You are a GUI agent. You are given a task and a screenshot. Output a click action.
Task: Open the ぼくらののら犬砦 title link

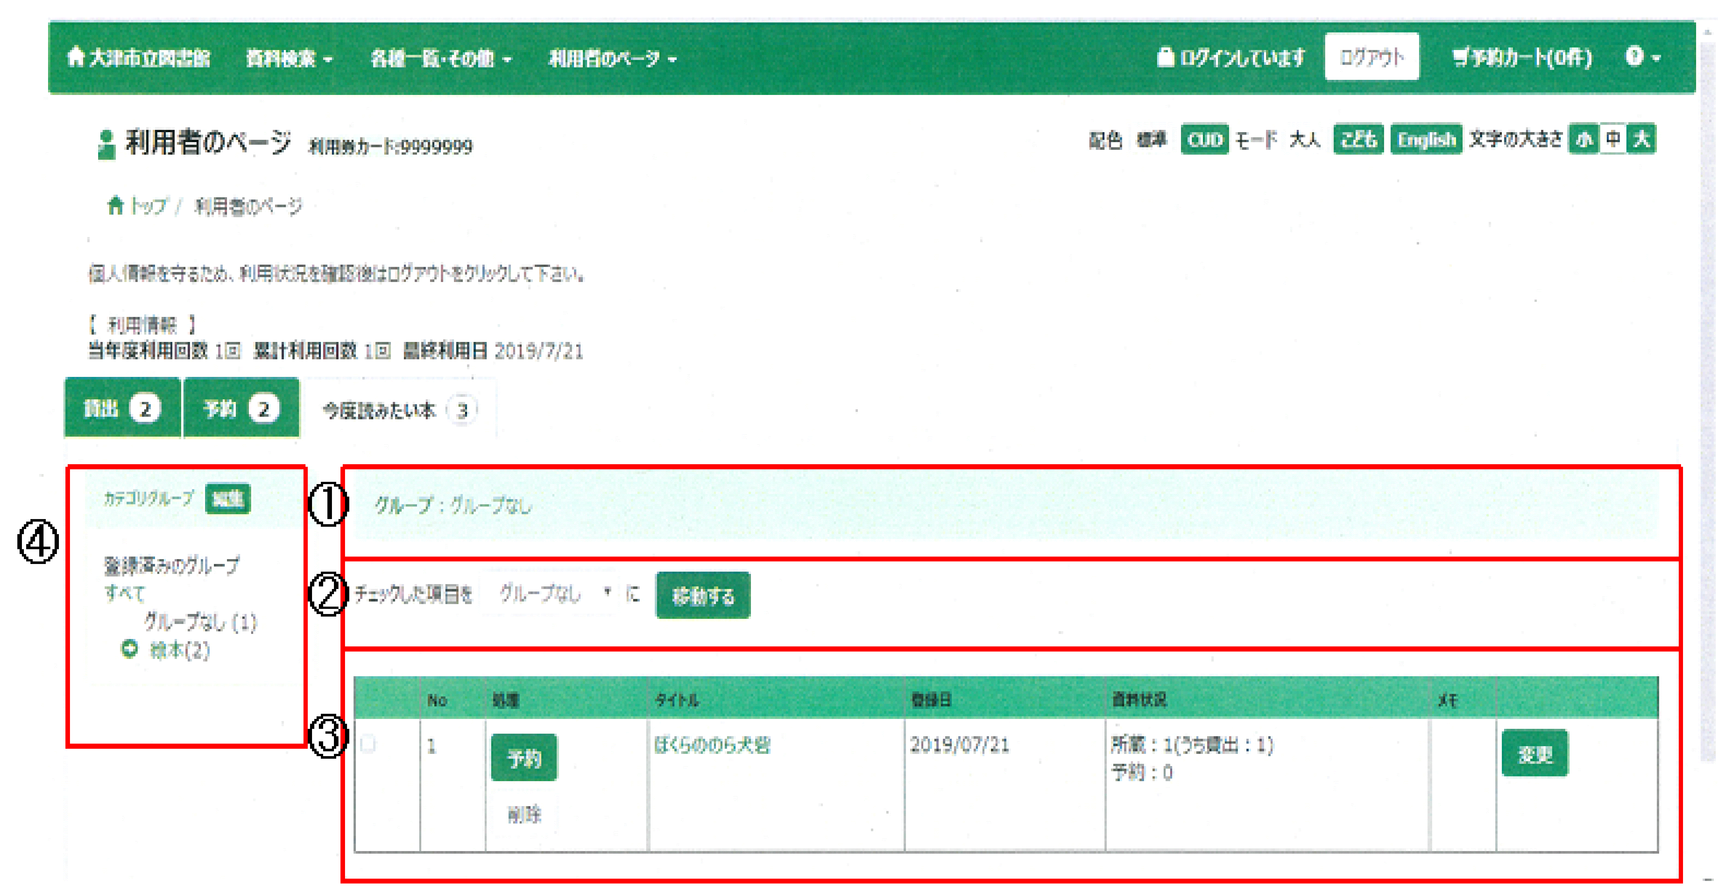pos(712,745)
